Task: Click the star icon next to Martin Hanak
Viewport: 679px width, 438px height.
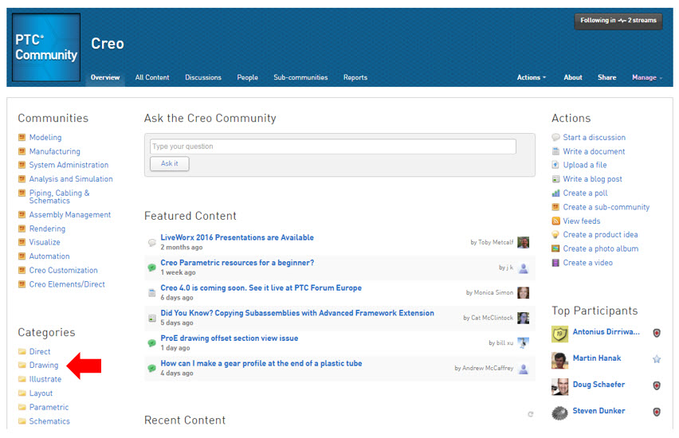Action: [x=657, y=359]
